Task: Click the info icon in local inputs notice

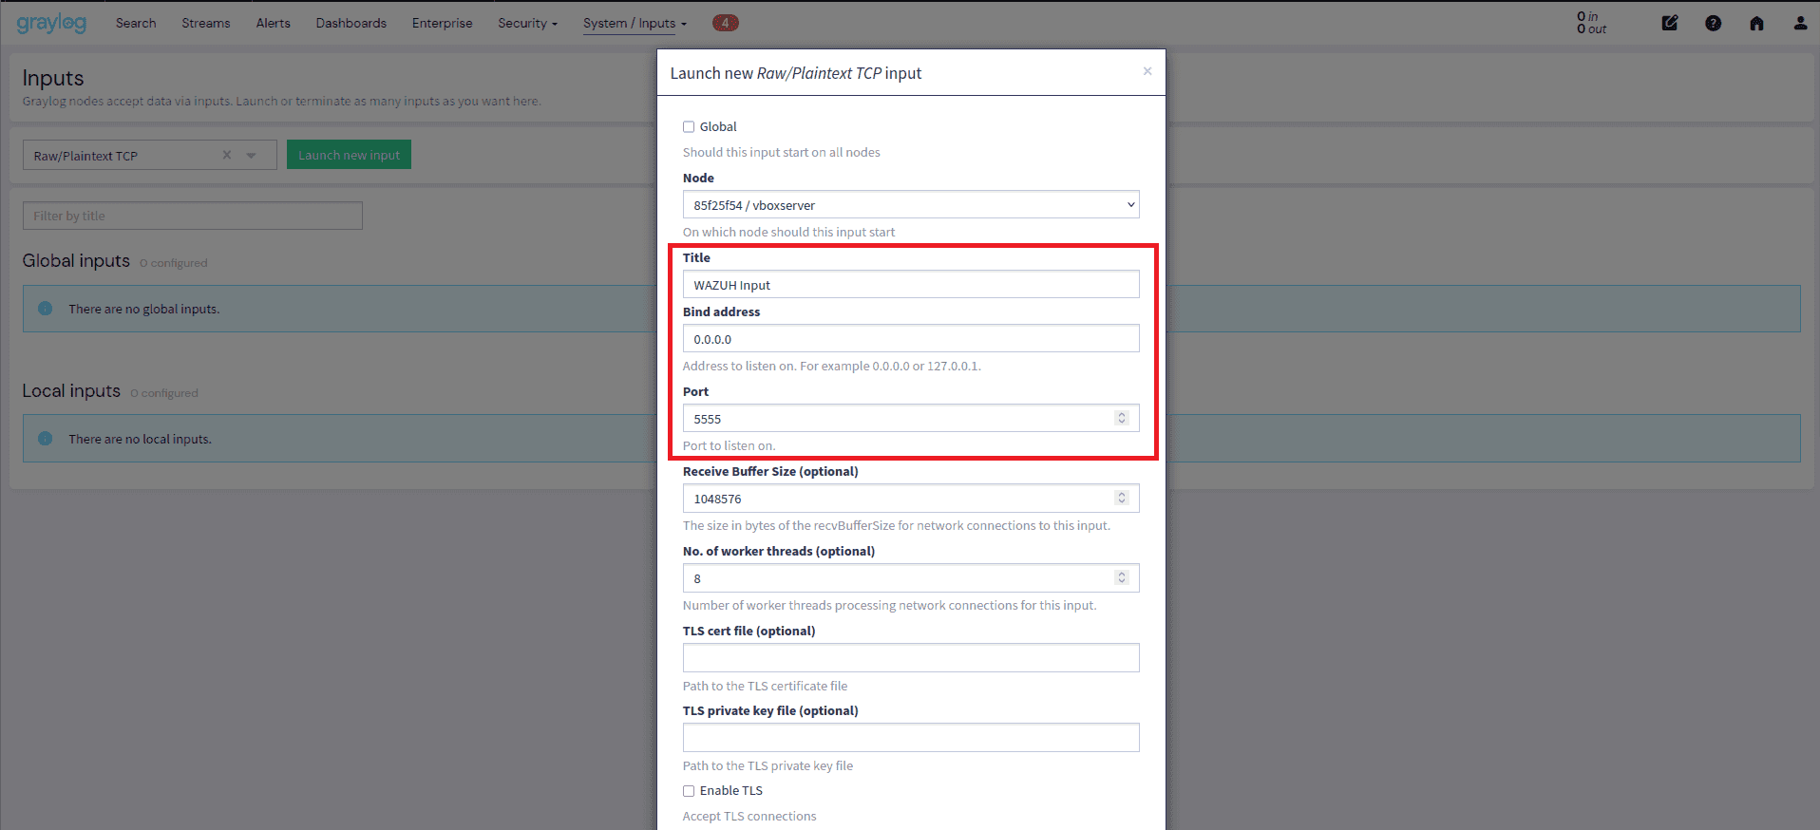Action: [x=45, y=439]
